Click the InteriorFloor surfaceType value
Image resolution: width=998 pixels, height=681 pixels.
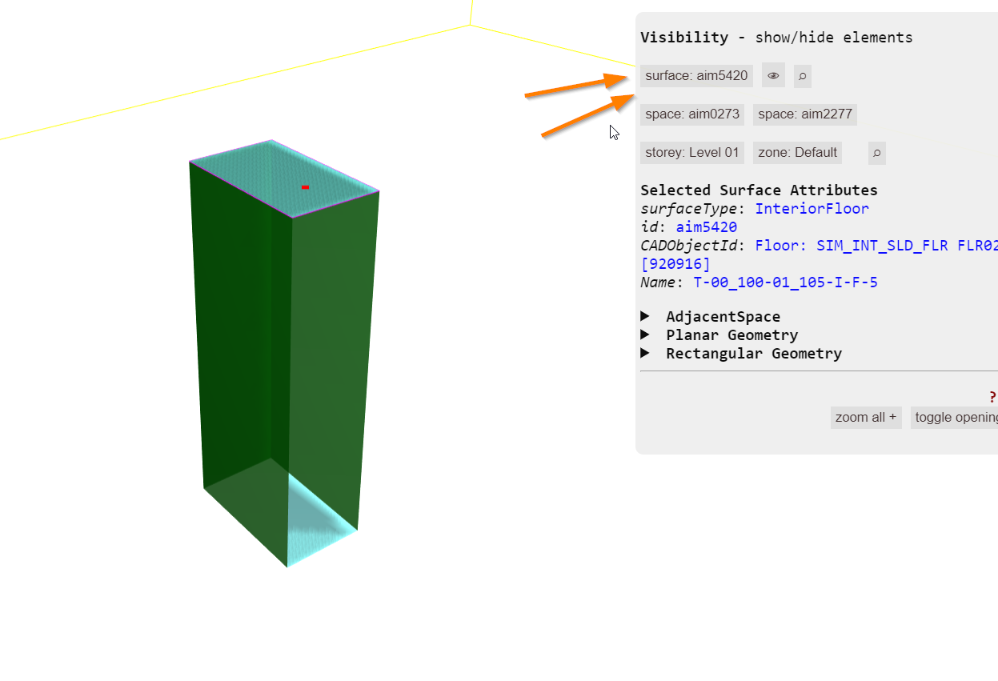[x=812, y=209]
